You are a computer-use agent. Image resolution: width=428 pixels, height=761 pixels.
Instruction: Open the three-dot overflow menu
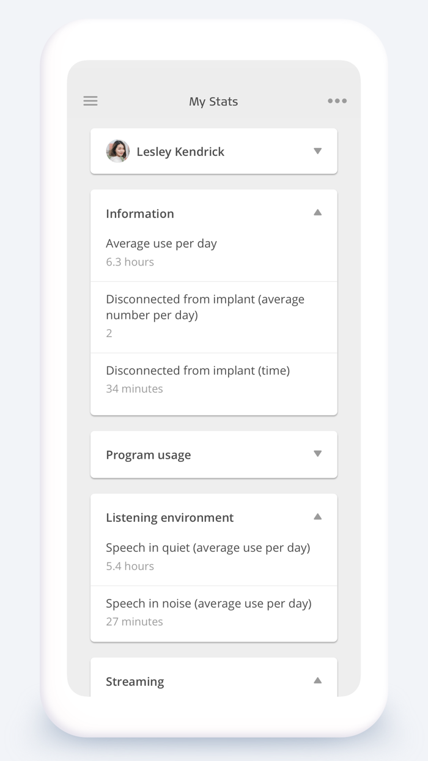(x=337, y=101)
